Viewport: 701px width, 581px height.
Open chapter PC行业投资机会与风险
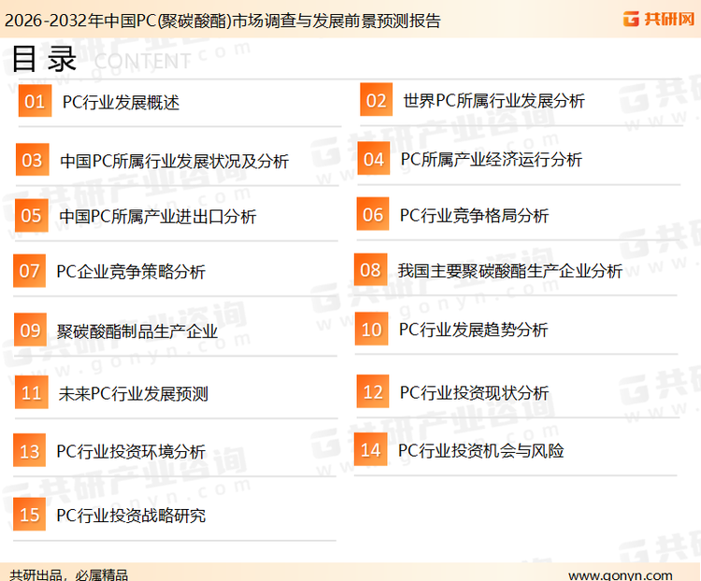pos(481,450)
